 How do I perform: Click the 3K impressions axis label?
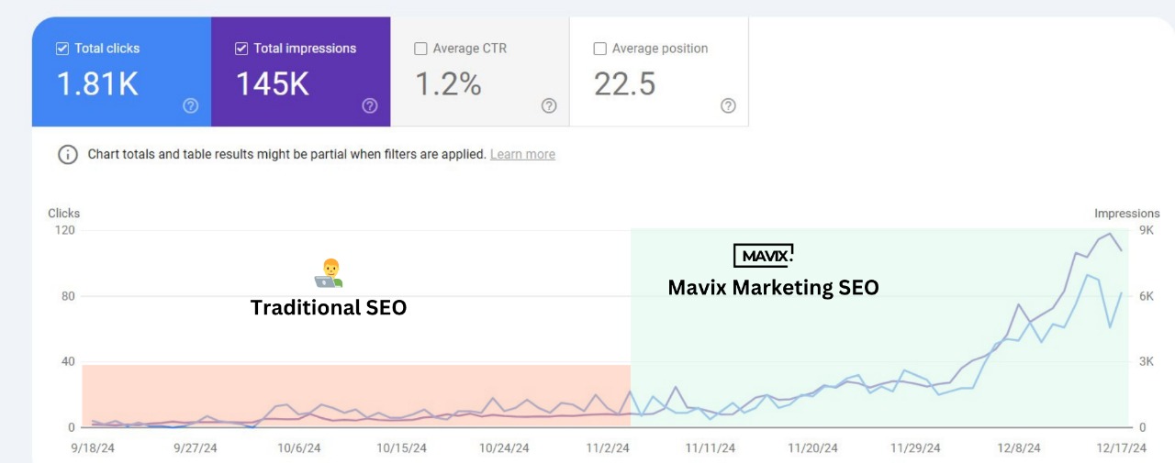coord(1147,361)
